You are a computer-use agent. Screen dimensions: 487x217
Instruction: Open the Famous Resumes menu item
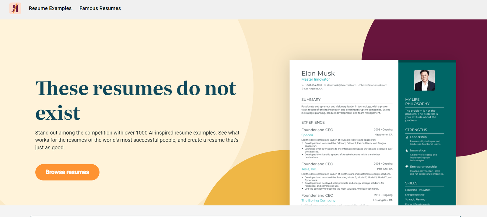[x=100, y=9]
